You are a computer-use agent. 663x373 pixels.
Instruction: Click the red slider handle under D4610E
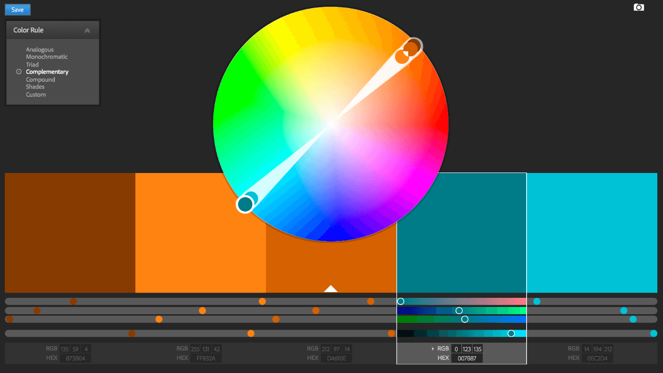point(371,301)
